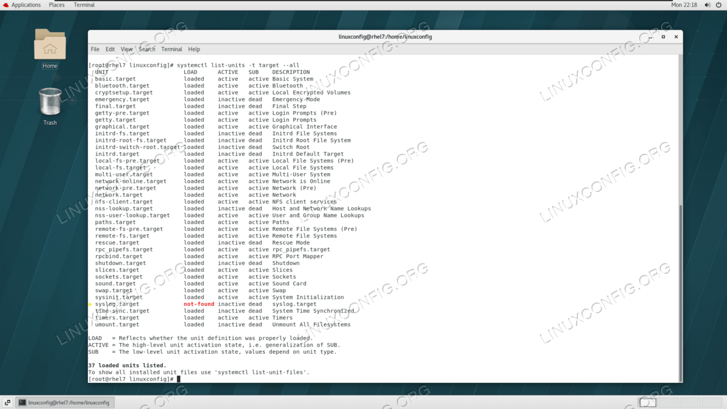Click the terminal title bar text
This screenshot has height=409, width=727.
[385, 37]
